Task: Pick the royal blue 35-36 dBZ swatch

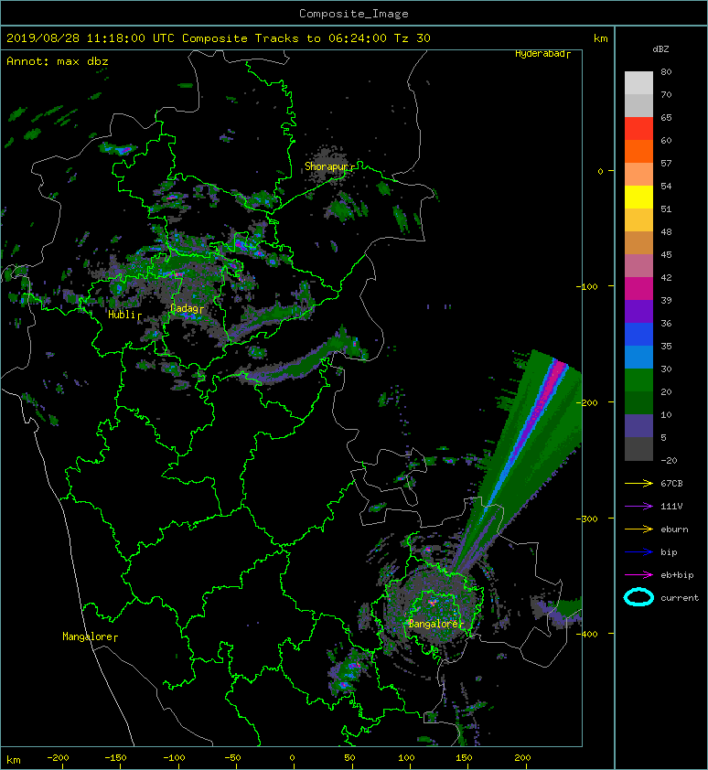Action: click(x=638, y=335)
